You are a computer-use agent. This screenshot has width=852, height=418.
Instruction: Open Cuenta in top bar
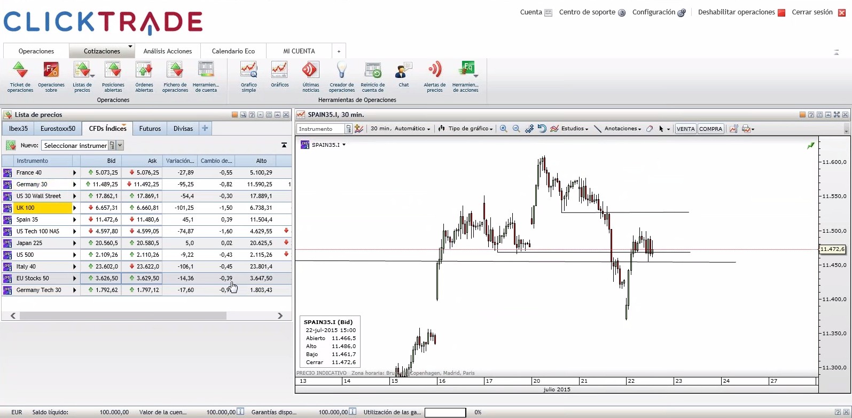[536, 12]
